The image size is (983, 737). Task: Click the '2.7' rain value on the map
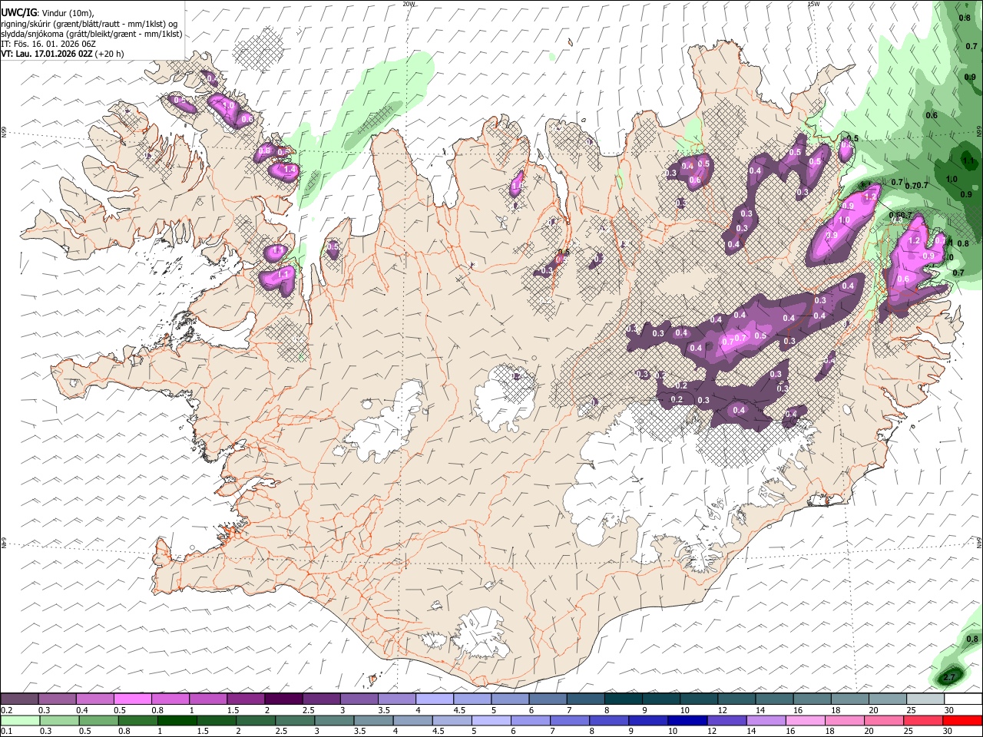(x=950, y=677)
